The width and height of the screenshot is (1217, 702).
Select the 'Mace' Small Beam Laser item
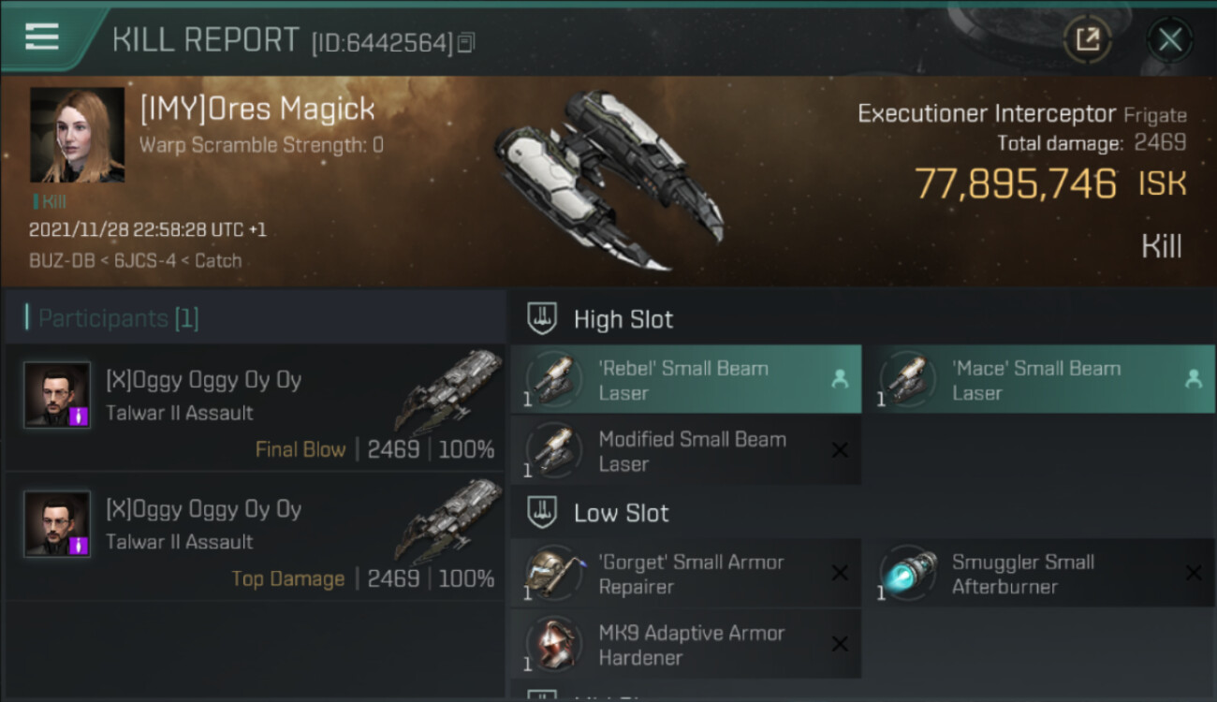tap(1037, 380)
